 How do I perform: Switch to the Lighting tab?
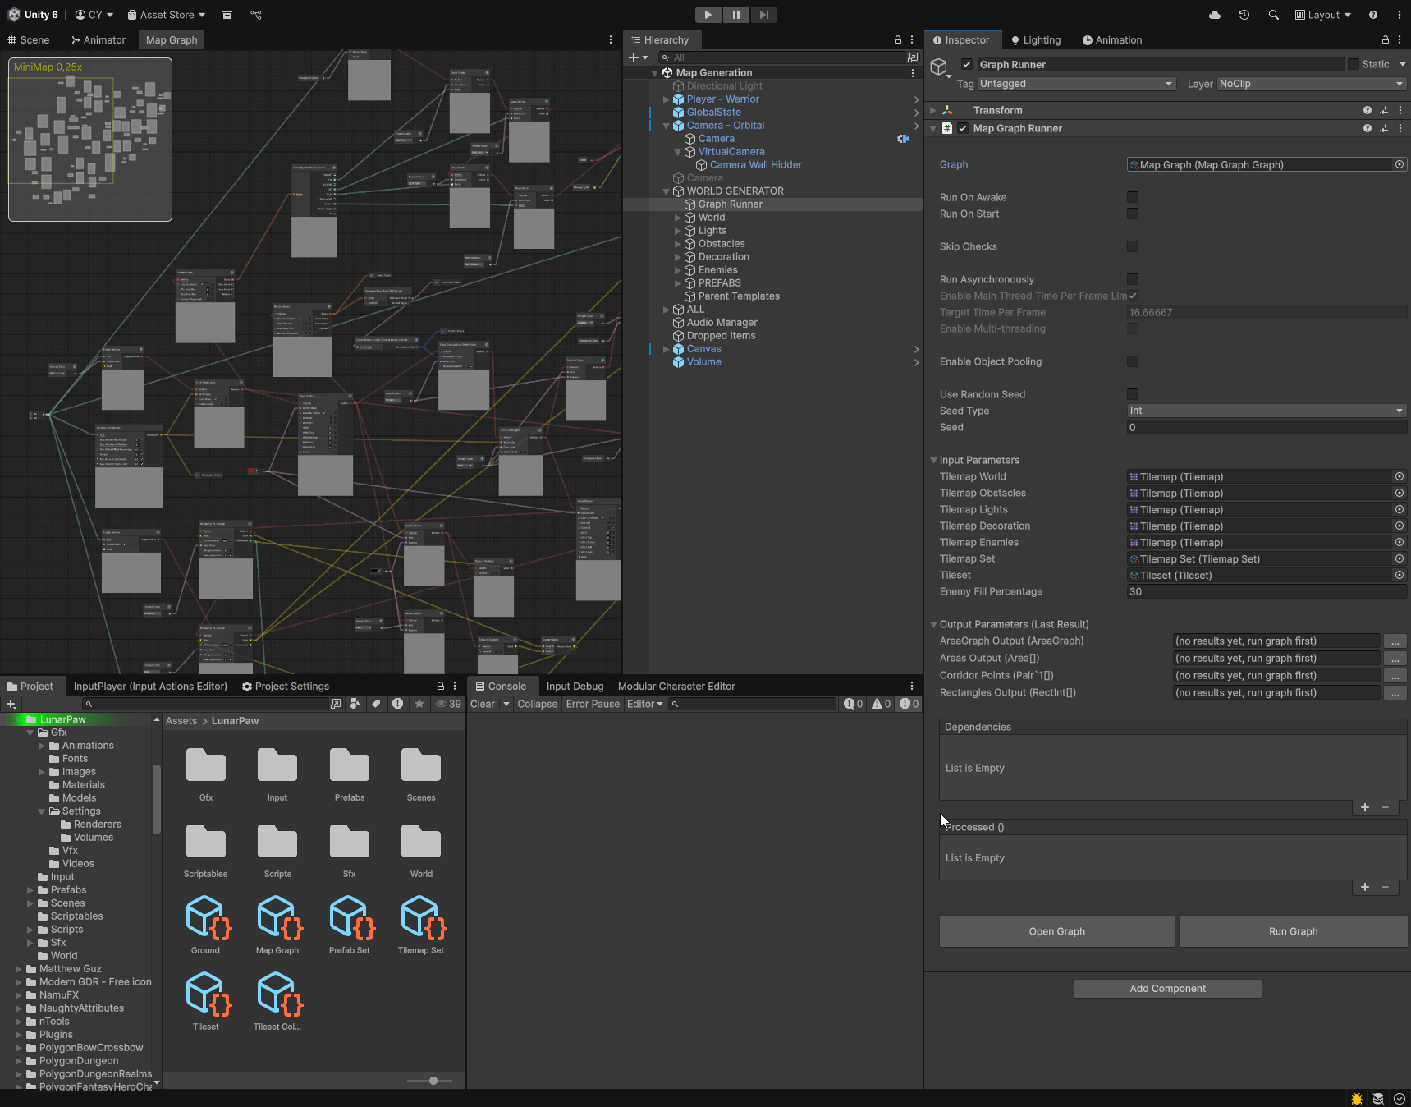(x=1036, y=40)
